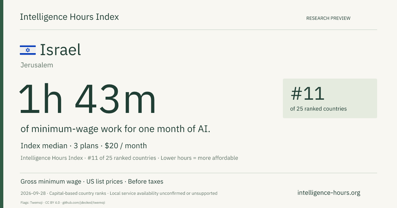Image resolution: width=397 pixels, height=208 pixels.
Task: Click the '$20 / month' price text
Action: click(x=126, y=146)
